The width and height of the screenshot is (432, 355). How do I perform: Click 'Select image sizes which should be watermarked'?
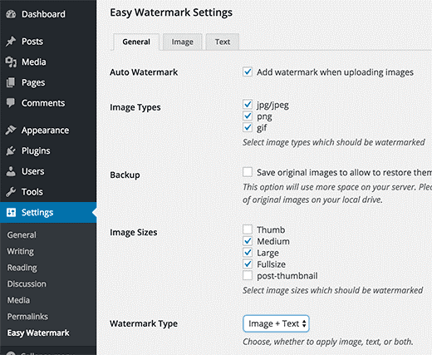click(333, 290)
